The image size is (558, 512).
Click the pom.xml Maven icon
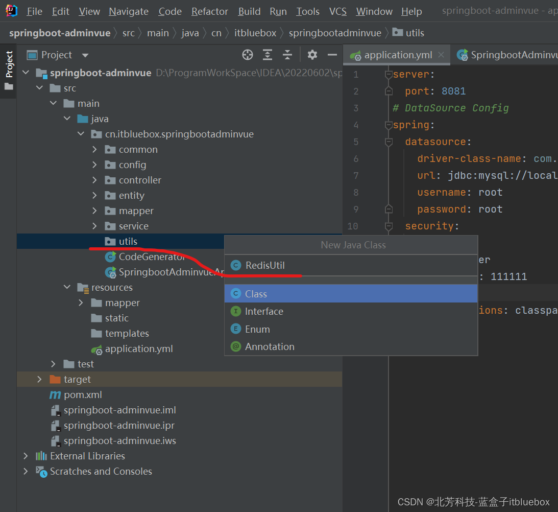click(x=55, y=395)
